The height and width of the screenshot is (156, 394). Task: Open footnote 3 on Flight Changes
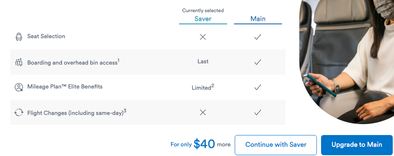click(x=125, y=111)
